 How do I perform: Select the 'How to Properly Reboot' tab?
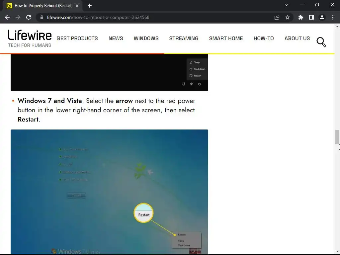point(43,6)
